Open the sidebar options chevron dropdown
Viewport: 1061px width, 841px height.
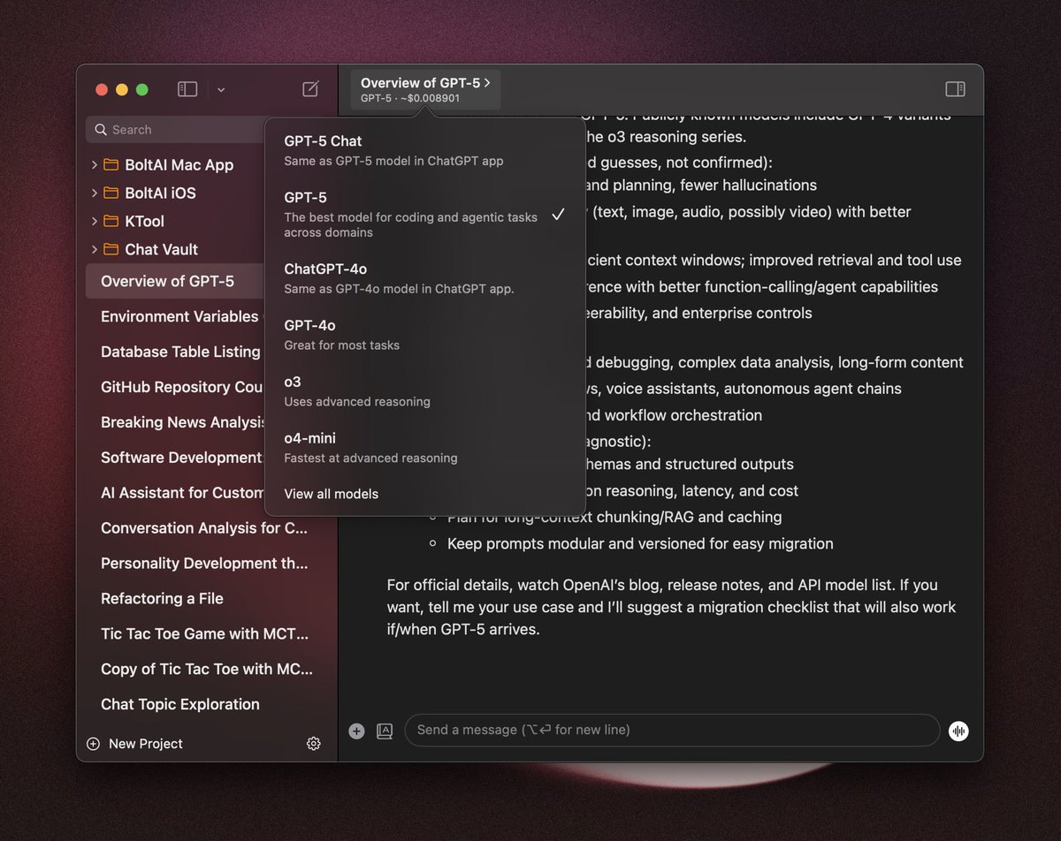pyautogui.click(x=221, y=89)
